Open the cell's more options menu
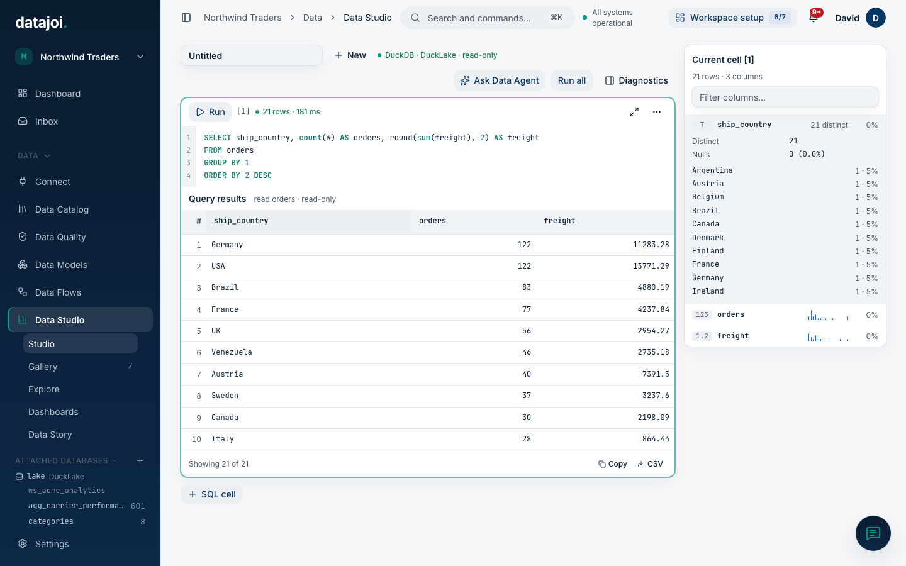The height and width of the screenshot is (566, 906). tap(657, 112)
